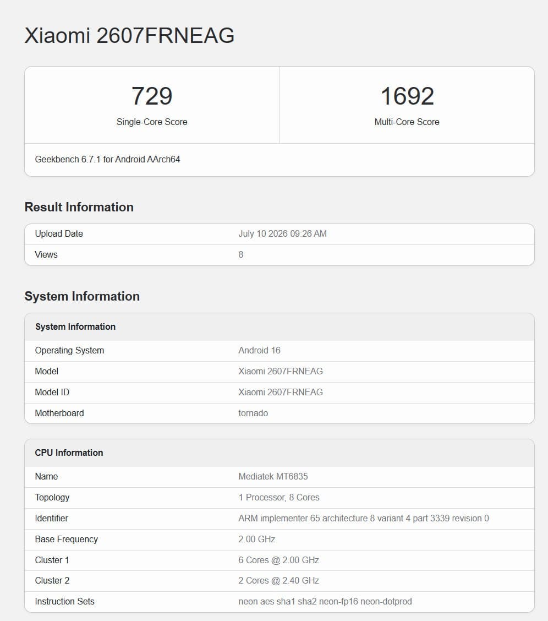Click the Topology label
Image resolution: width=548 pixels, height=621 pixels.
click(52, 498)
